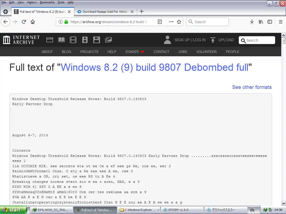This screenshot has height=214, width=286.
Task: Show the Firefox sidebars
Action: coord(270,22)
